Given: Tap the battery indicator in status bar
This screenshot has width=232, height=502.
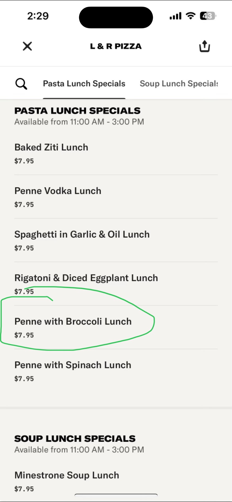Looking at the screenshot, I should tap(208, 16).
